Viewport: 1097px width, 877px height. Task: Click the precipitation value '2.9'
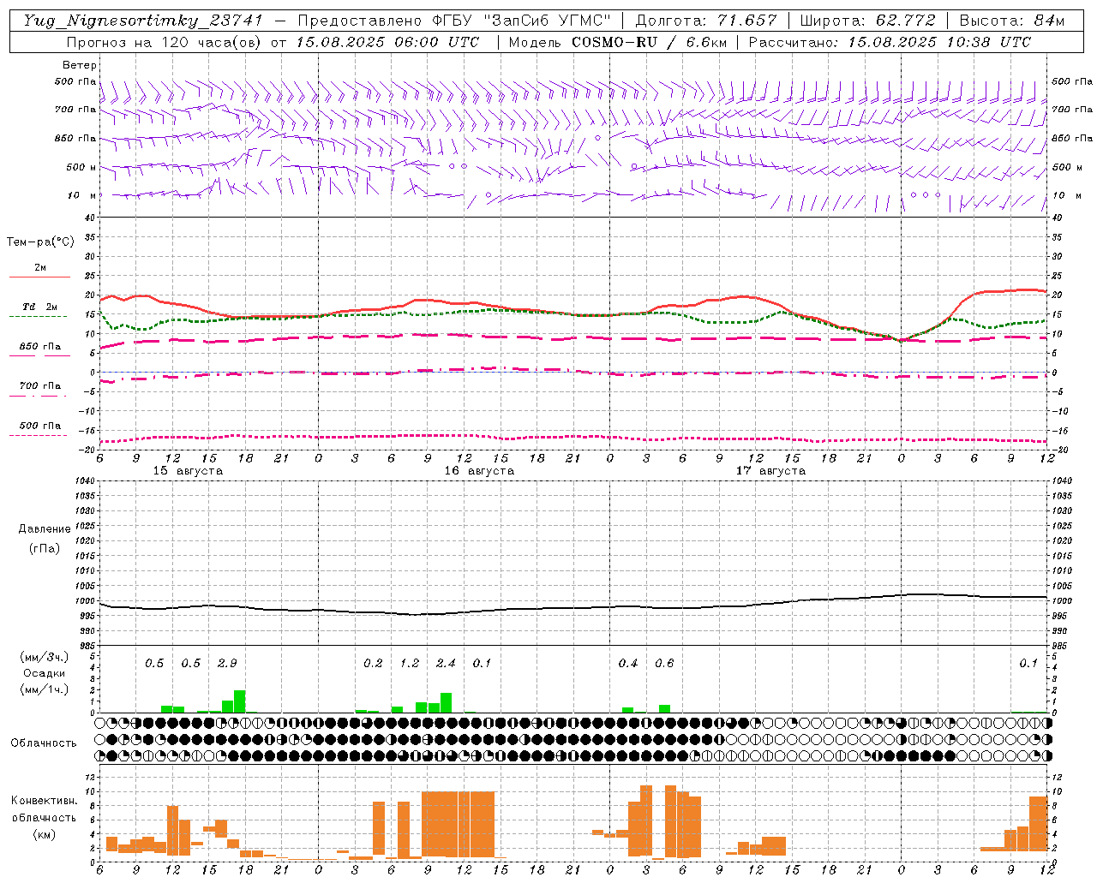(x=227, y=664)
